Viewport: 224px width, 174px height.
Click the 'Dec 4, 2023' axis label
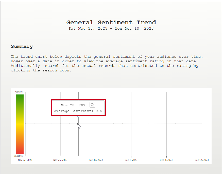[x=131, y=160]
